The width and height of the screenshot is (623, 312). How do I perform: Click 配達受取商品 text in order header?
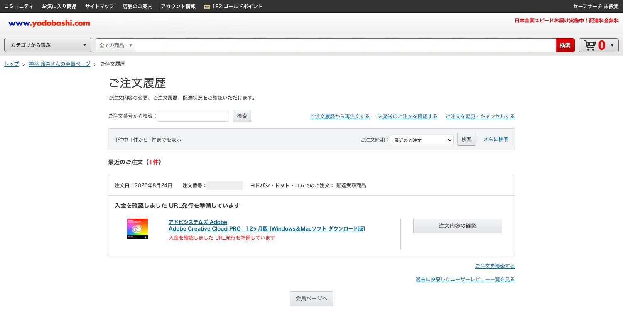coord(351,185)
